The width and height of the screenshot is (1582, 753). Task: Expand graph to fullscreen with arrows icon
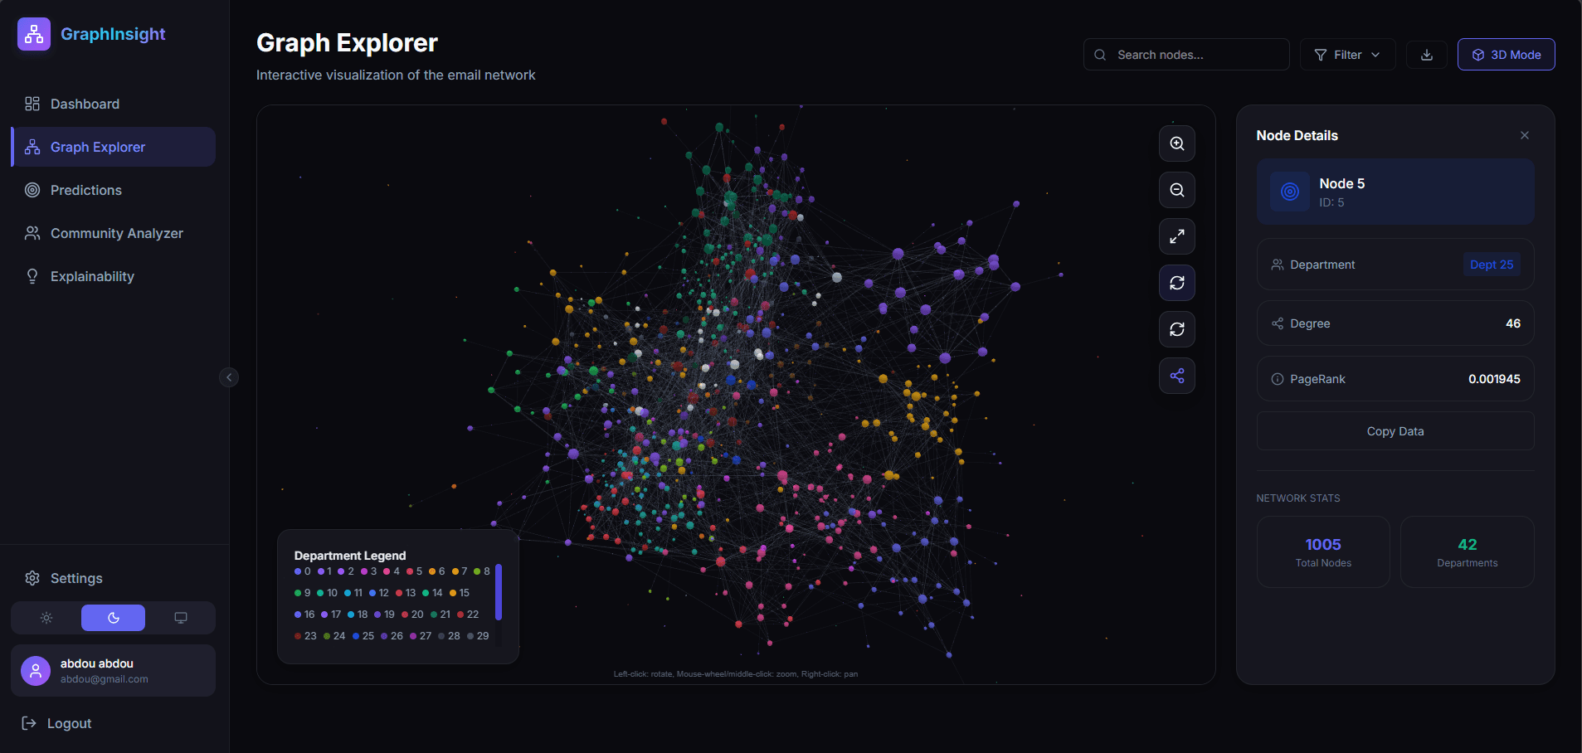pyautogui.click(x=1176, y=236)
